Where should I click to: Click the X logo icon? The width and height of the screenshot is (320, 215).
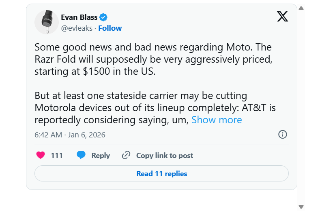[x=282, y=17]
